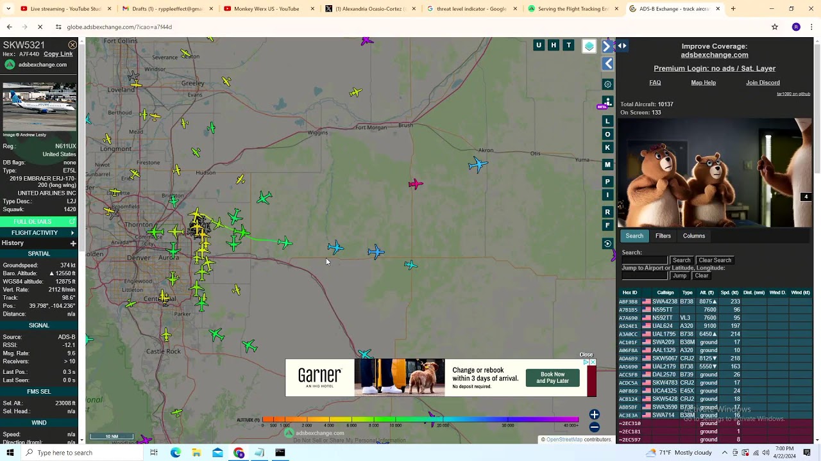
Task: Sort table by Spd. (kt) column header
Action: click(729, 293)
